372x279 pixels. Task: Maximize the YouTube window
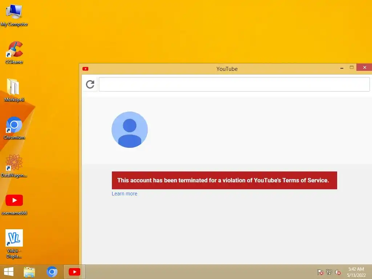coord(352,68)
